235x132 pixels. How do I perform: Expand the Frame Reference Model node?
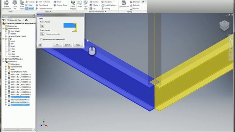pyautogui.click(x=6, y=72)
